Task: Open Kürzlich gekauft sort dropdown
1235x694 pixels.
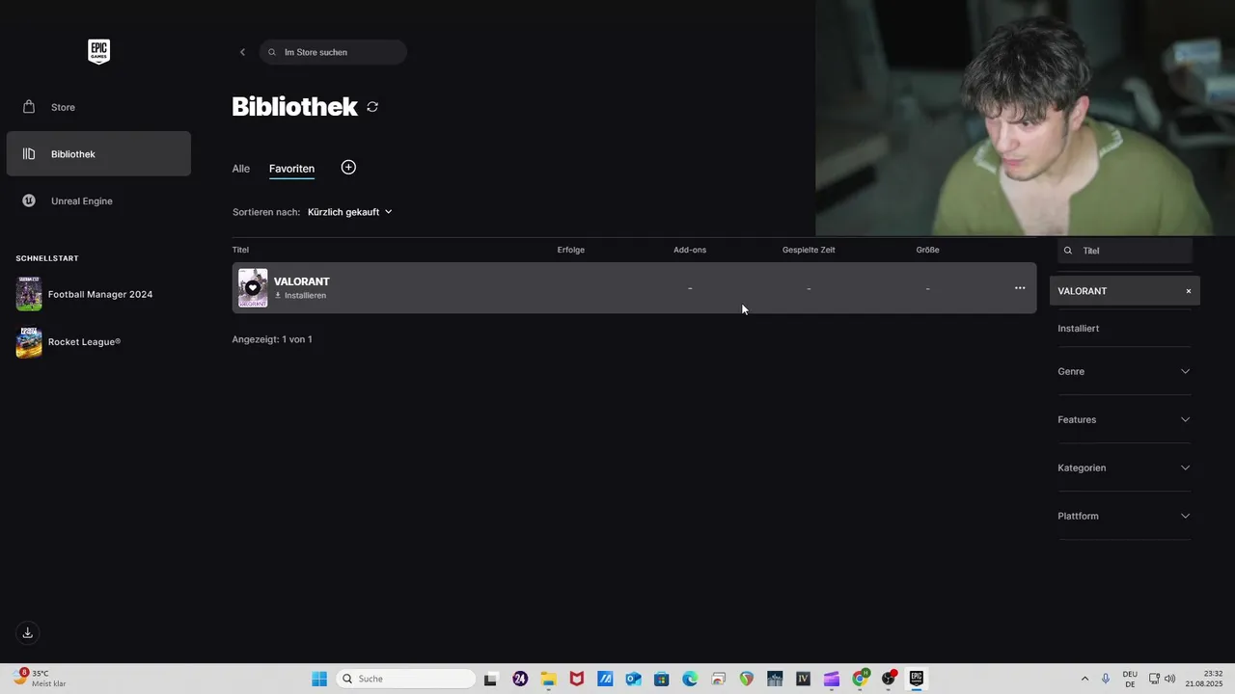Action: click(x=350, y=212)
